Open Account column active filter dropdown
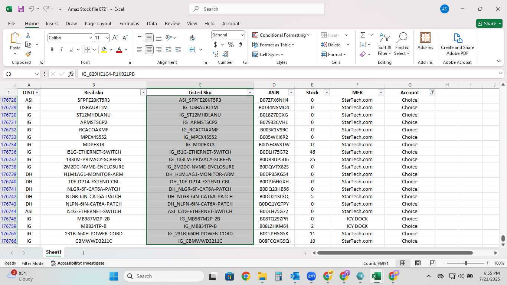The image size is (507, 285). point(432,92)
